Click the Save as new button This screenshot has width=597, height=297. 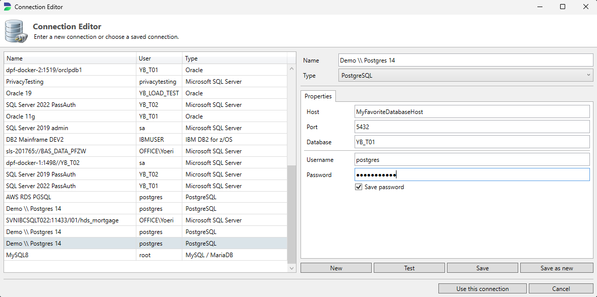tap(556, 268)
